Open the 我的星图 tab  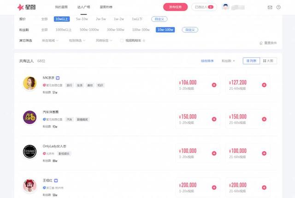(x=61, y=7)
